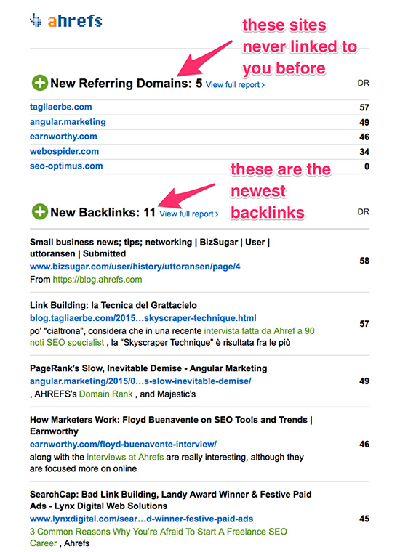Click DR value 49 for angular.marketing domain row
The width and height of the screenshot is (400, 552).
tap(364, 122)
